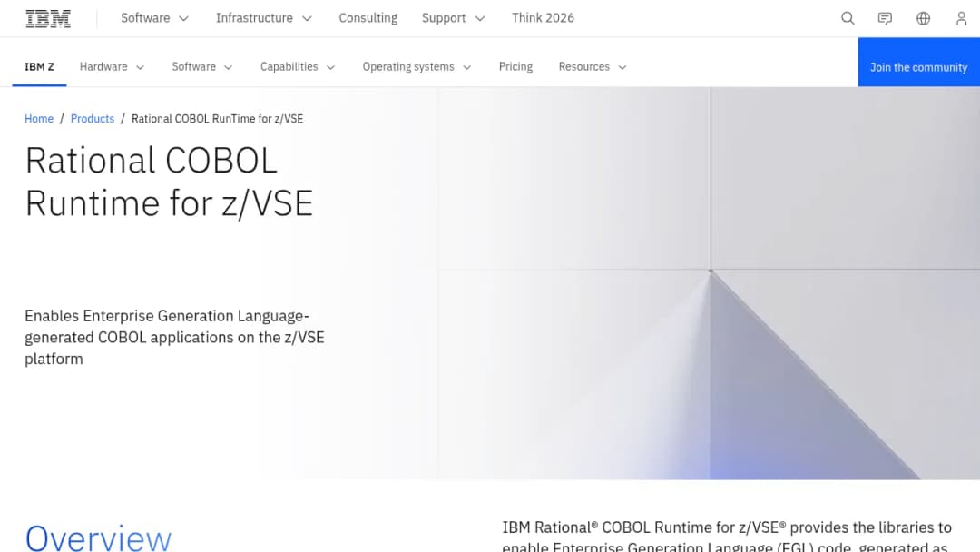Screen dimensions: 980x552
Task: Click breadcrumb text 'Rational COBOL RunTime for z/VSE'
Action: (x=217, y=119)
